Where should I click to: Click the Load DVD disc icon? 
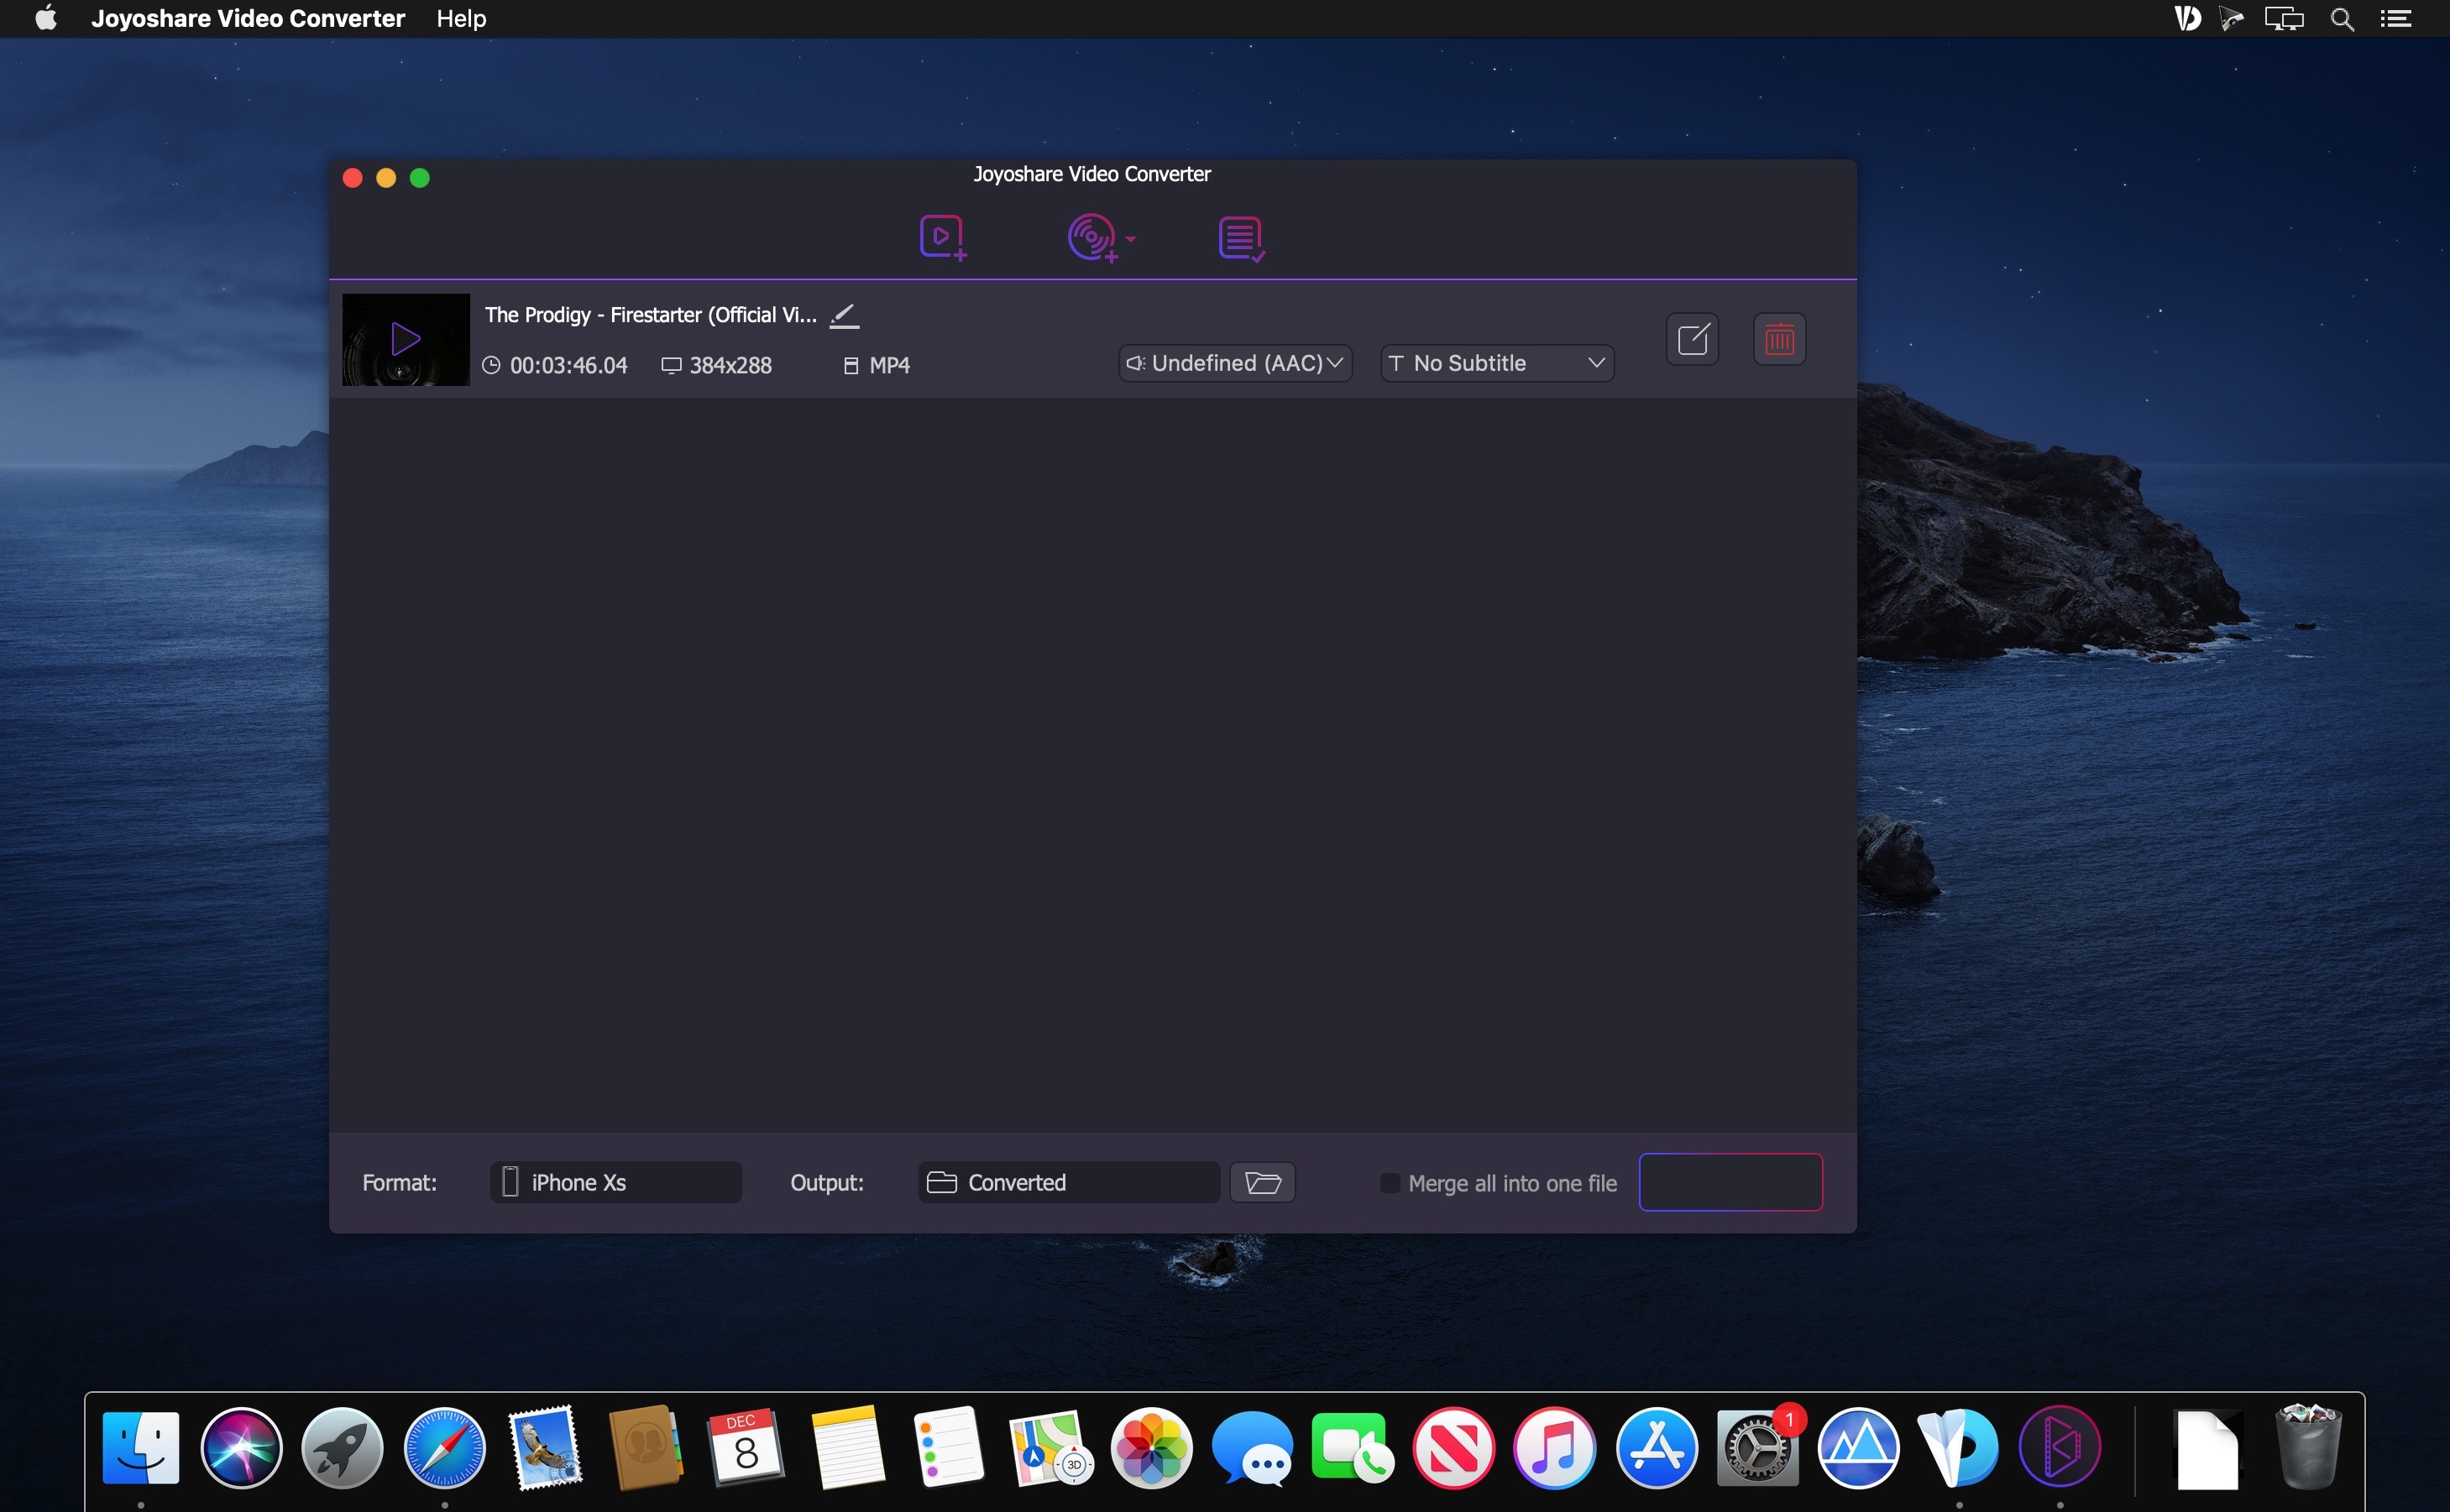[1092, 238]
